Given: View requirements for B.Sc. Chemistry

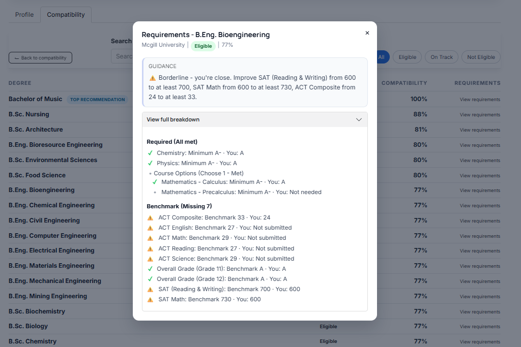Looking at the screenshot, I should [x=480, y=342].
